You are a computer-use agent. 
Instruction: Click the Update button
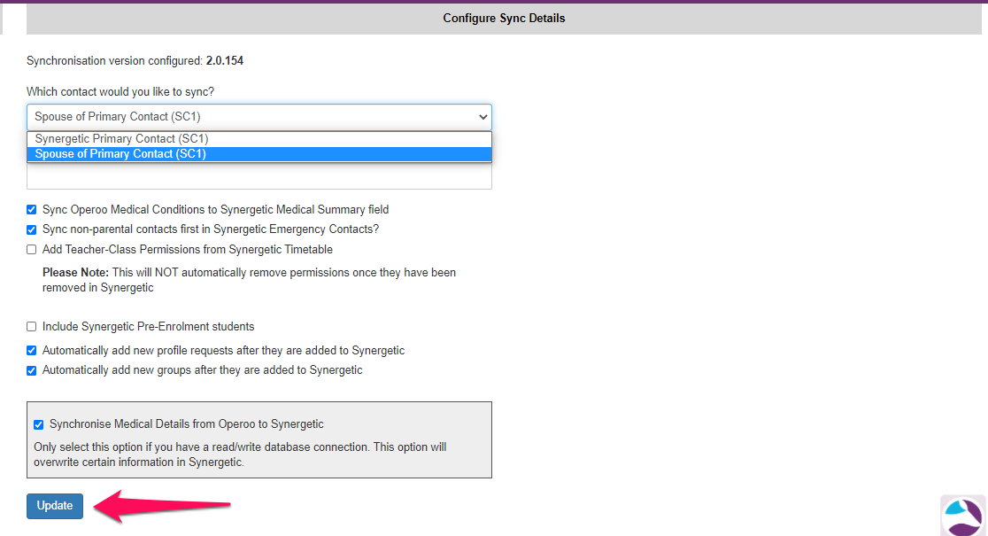pos(55,506)
